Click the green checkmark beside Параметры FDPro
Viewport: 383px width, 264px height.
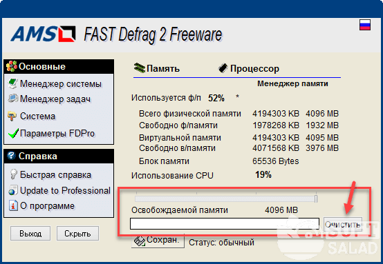13,133
